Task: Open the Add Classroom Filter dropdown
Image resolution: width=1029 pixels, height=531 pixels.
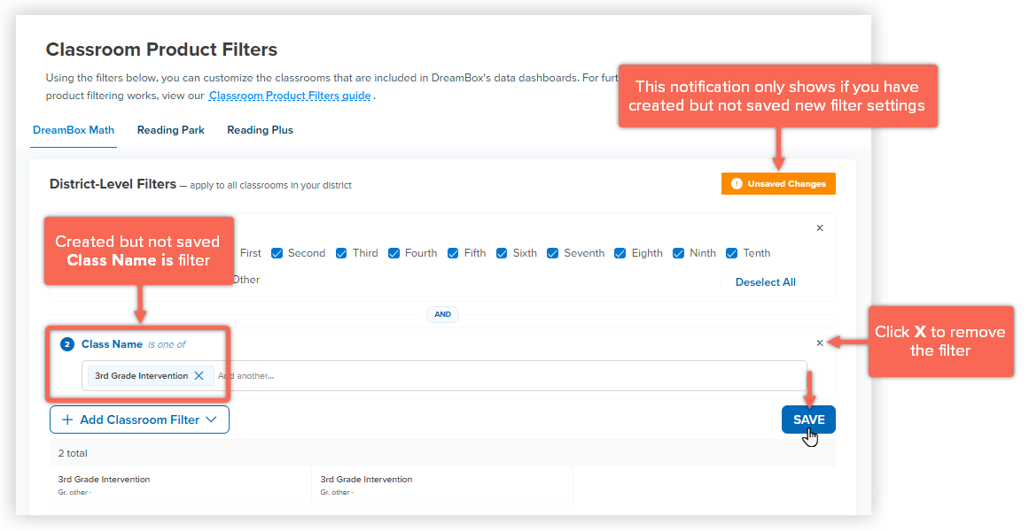Action: (x=139, y=419)
